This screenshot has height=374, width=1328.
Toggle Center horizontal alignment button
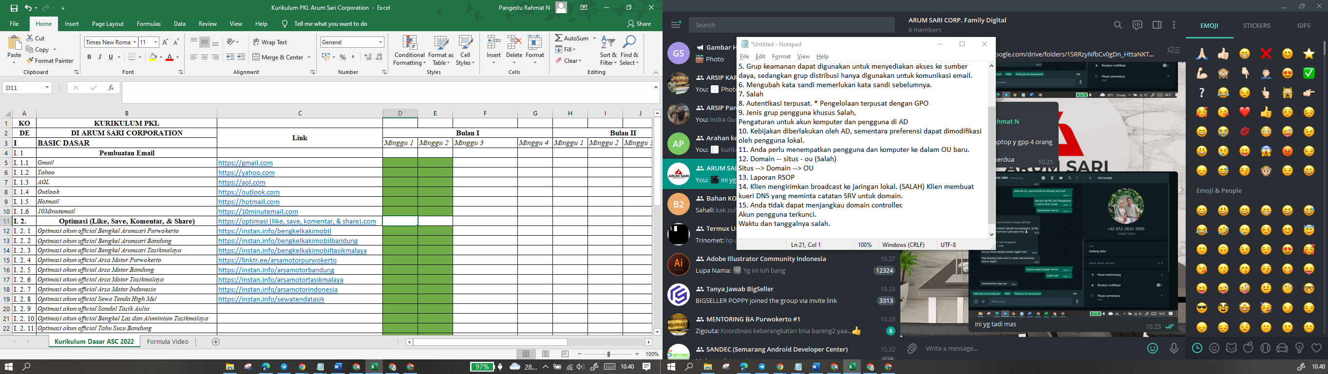(205, 57)
